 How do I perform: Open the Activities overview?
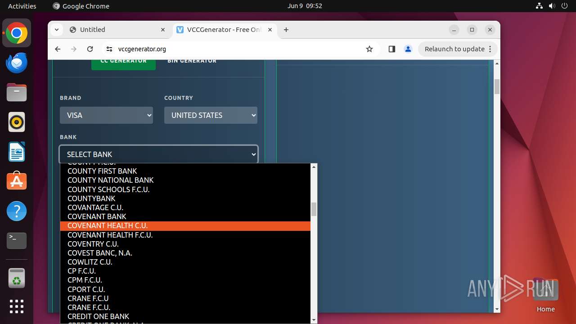click(22, 6)
